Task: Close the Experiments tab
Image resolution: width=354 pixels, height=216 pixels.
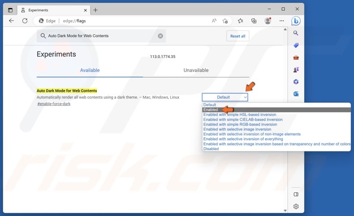Action: [85, 10]
